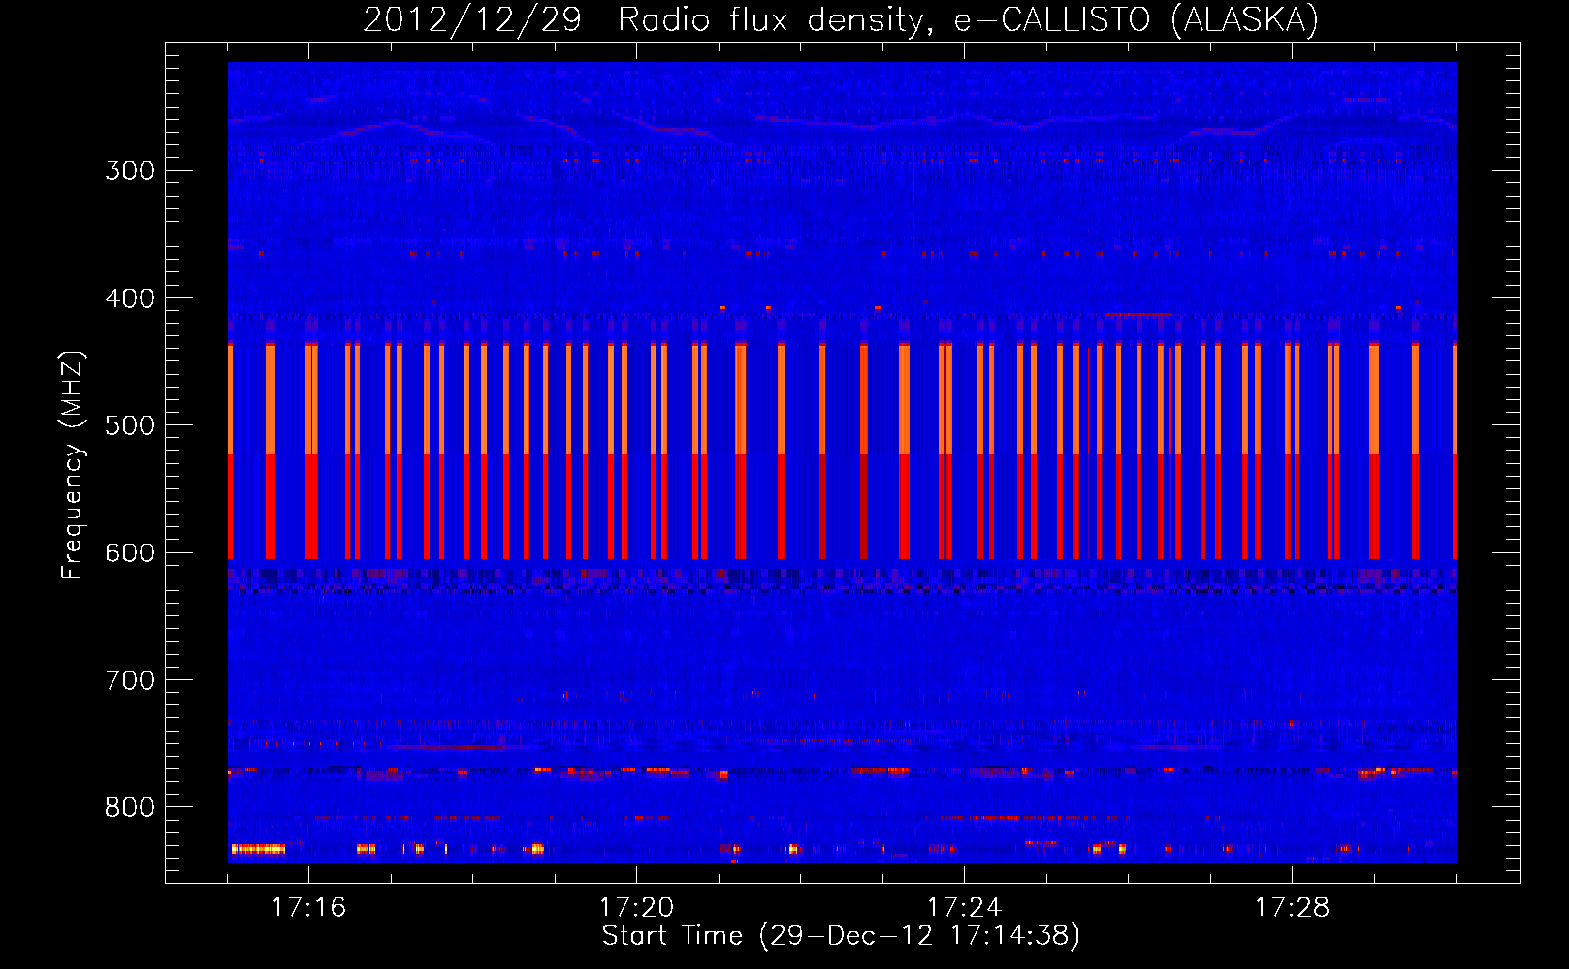Click the 'Frequency (MHZ)' axis label

74,465
